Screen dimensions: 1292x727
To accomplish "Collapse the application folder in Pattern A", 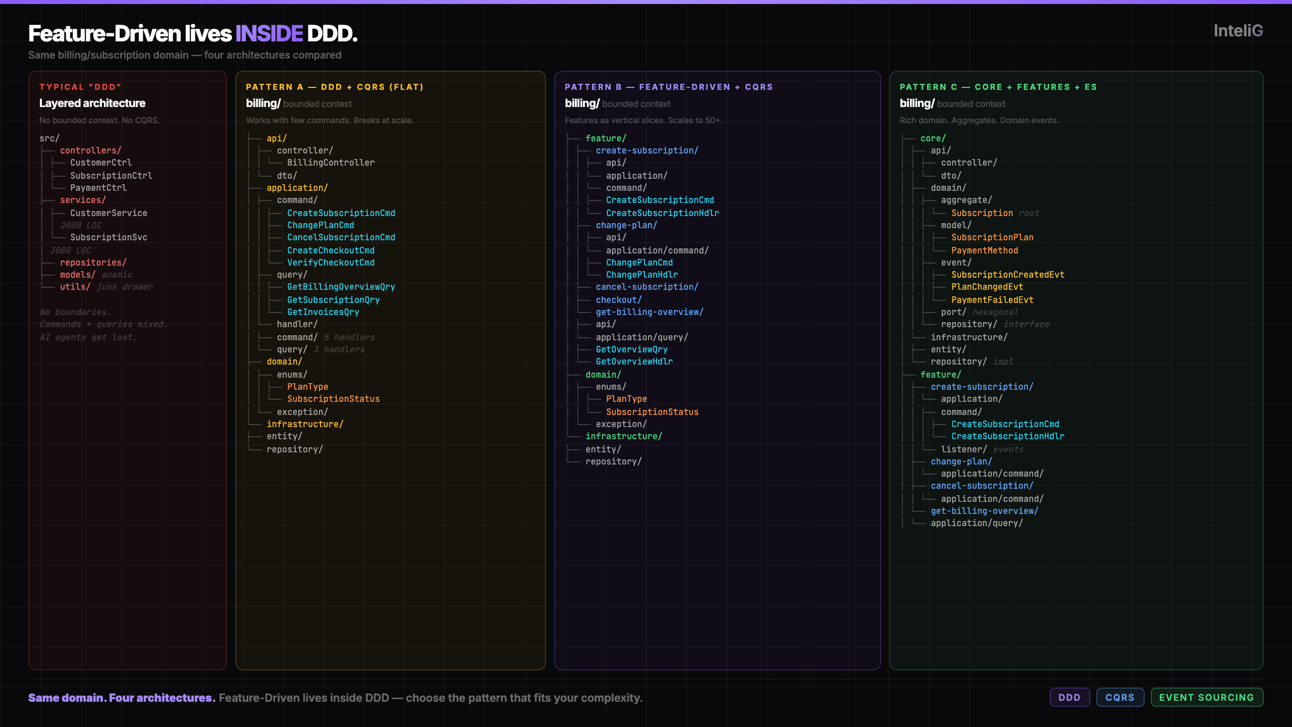I will (x=297, y=187).
